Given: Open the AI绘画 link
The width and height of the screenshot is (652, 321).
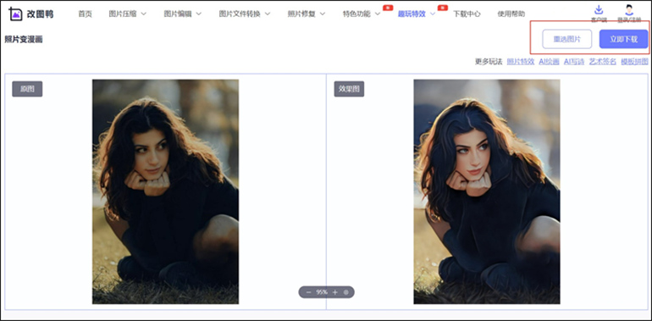Looking at the screenshot, I should [x=549, y=62].
